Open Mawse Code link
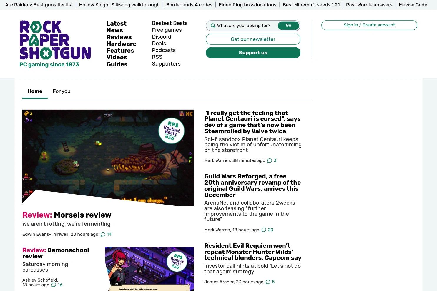This screenshot has height=291, width=437. point(413,5)
